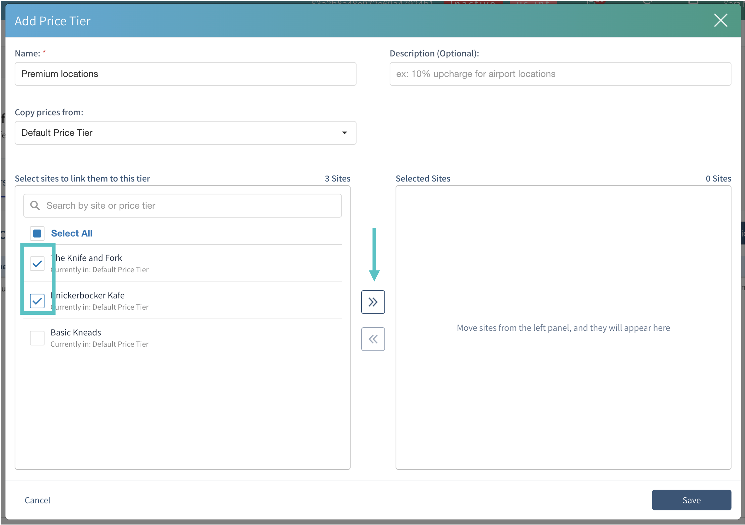The height and width of the screenshot is (525, 745).
Task: Close the Add Price Tier dialog
Action: pos(720,20)
